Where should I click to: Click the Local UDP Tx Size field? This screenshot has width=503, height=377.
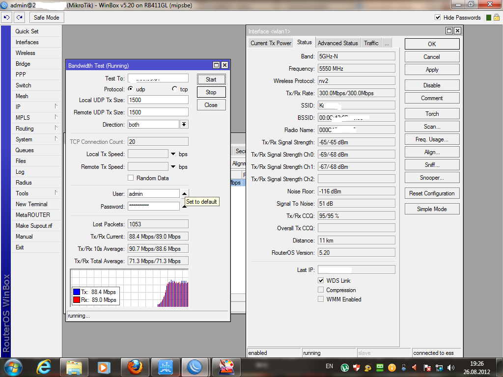click(158, 100)
